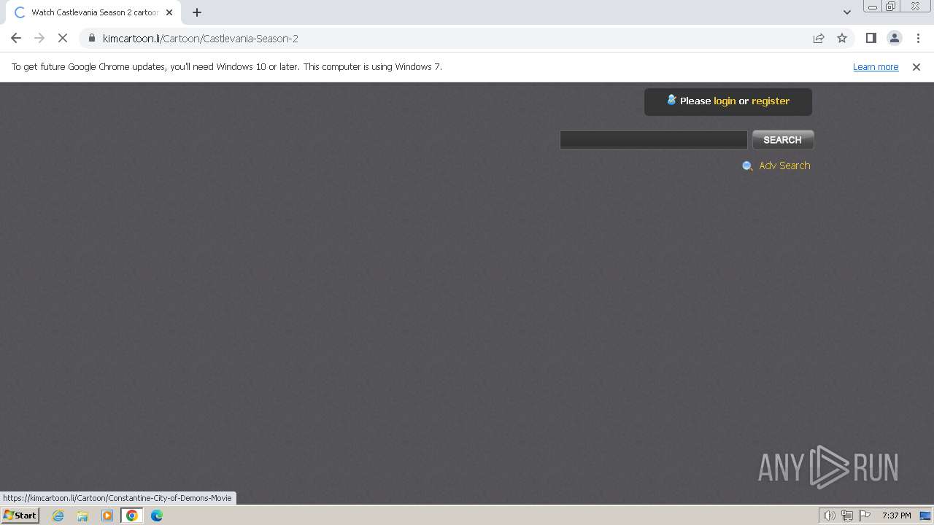Click the login link
This screenshot has width=934, height=525.
[x=725, y=101]
